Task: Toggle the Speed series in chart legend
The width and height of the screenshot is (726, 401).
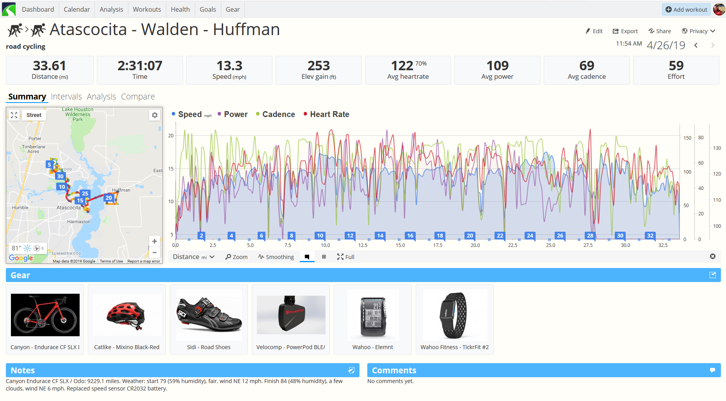Action: pos(190,114)
